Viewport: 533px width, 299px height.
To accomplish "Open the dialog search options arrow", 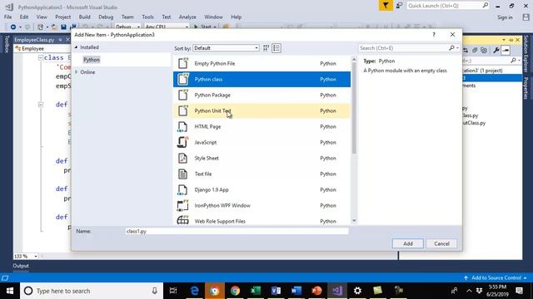I will pos(457,48).
